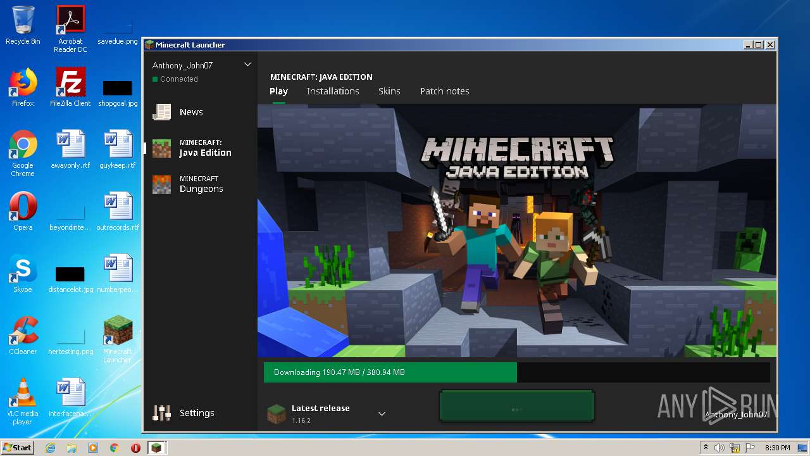
Task: Show hidden system tray icons arrow
Action: click(706, 448)
